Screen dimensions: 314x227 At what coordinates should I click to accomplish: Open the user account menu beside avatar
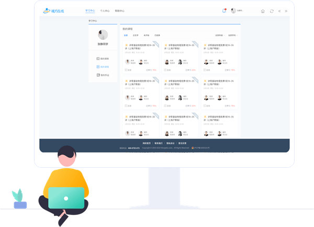pos(240,10)
